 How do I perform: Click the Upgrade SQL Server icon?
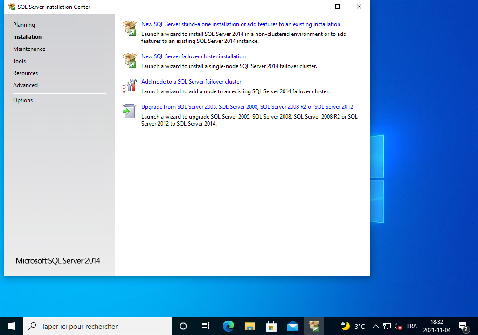(x=129, y=111)
